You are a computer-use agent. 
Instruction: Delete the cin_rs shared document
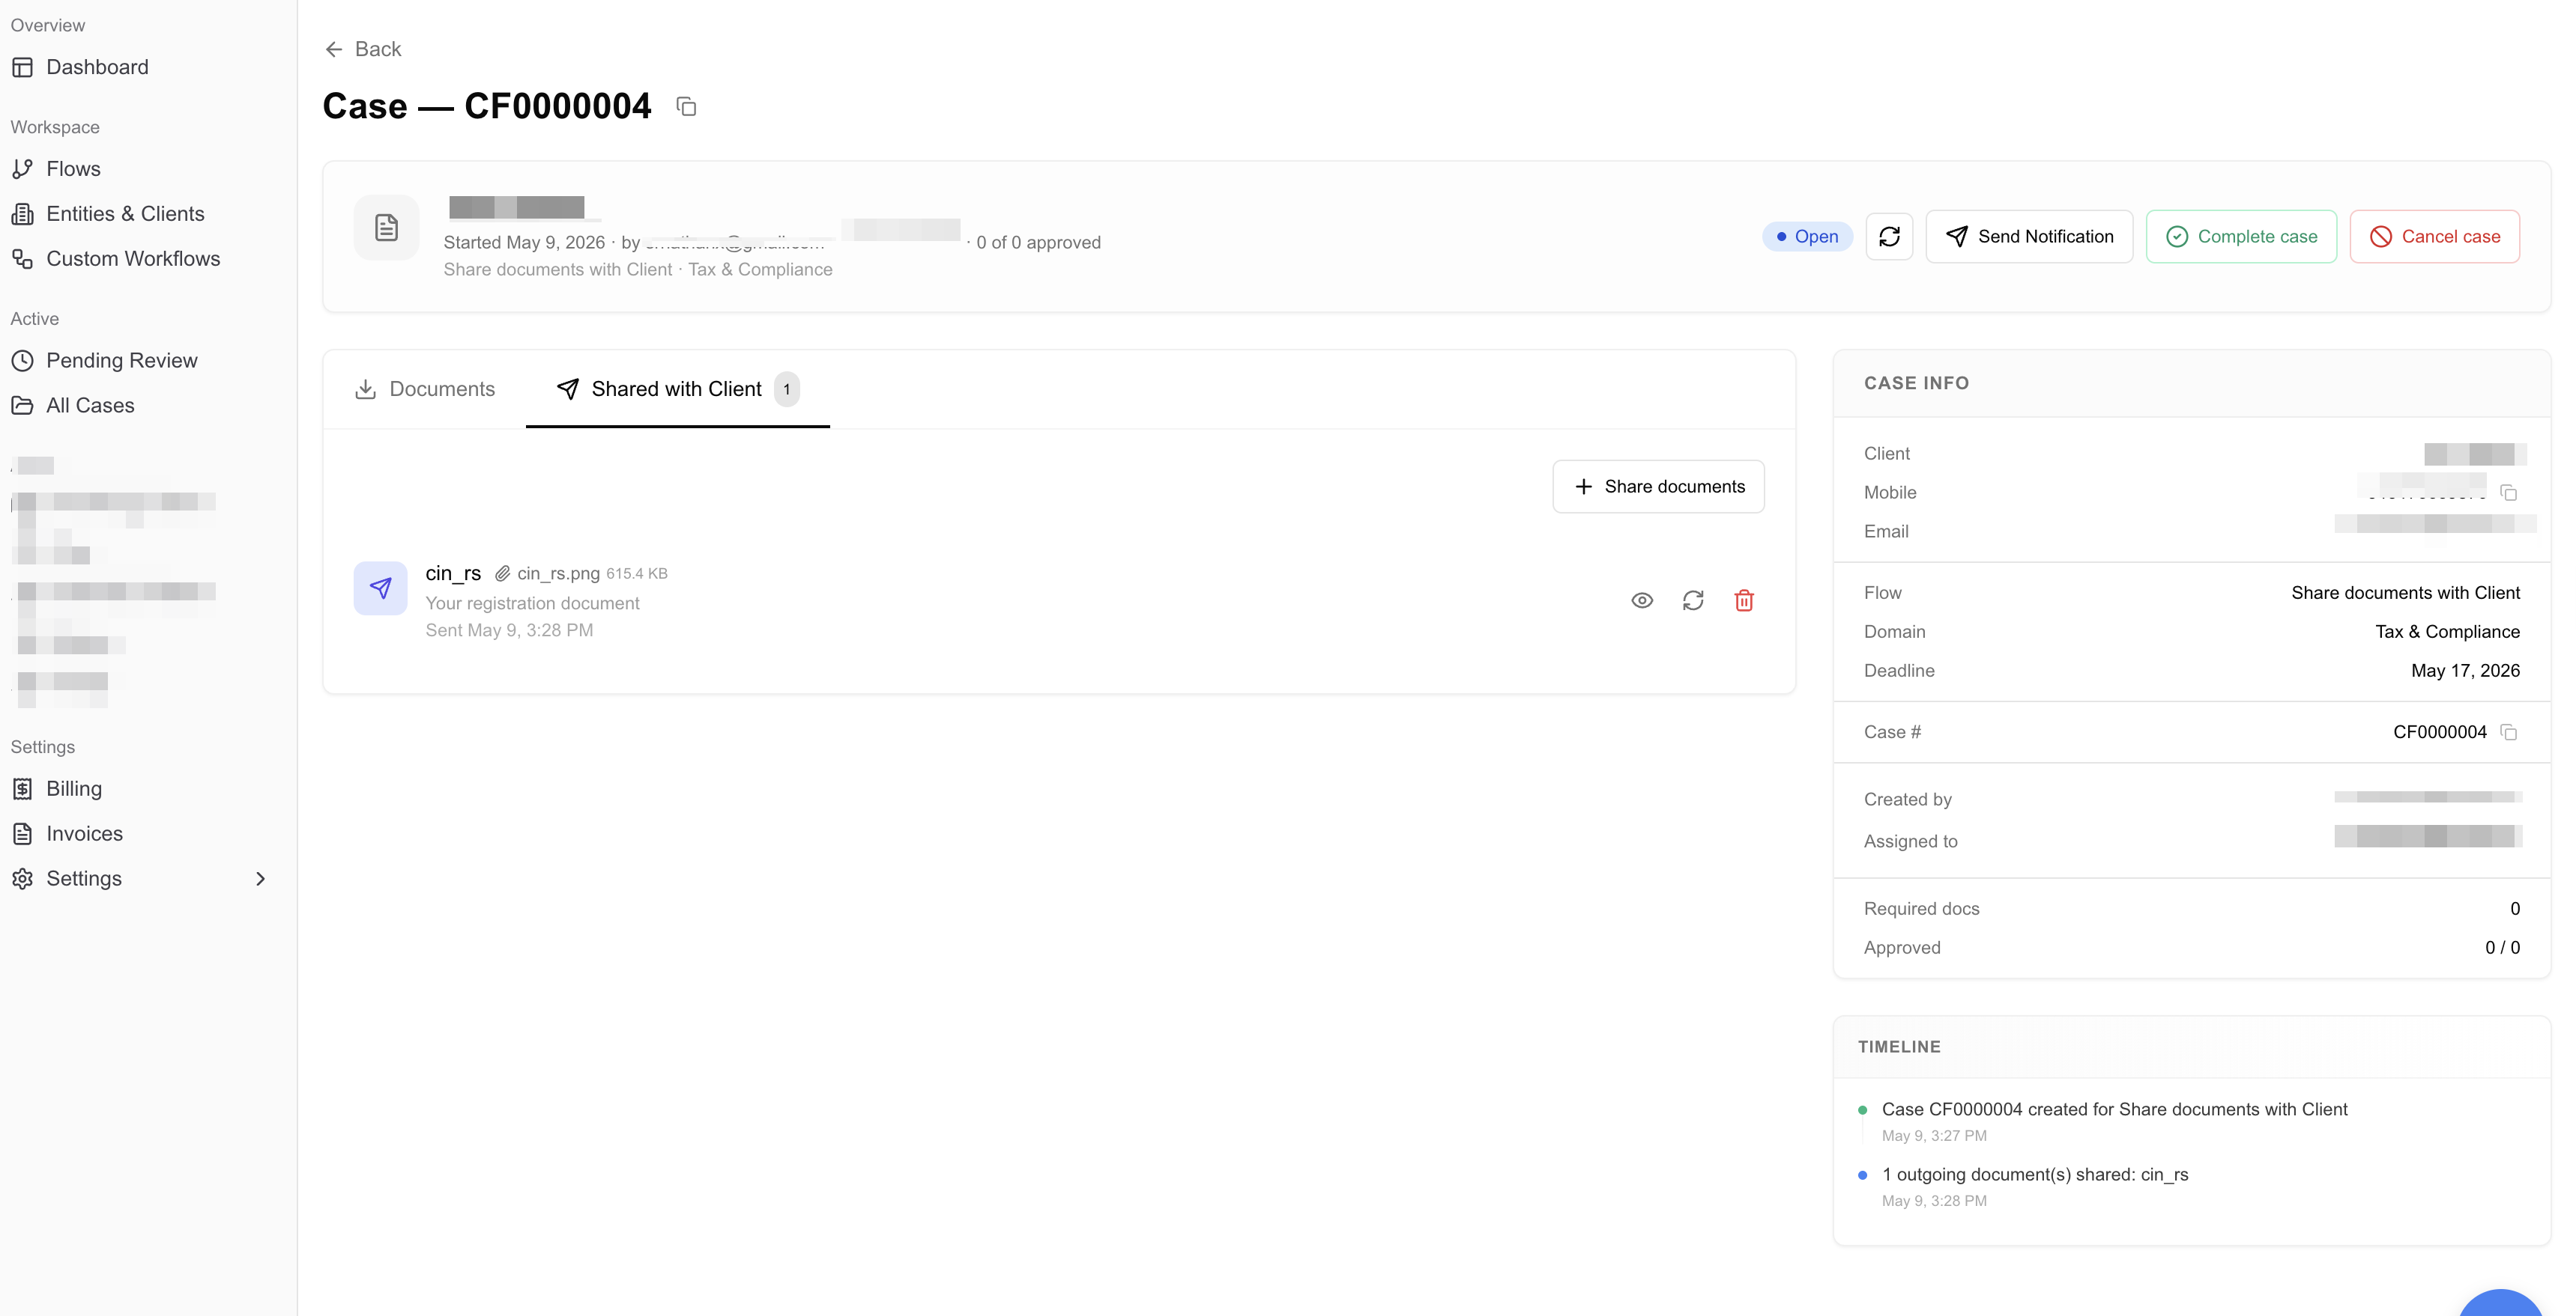[1744, 600]
